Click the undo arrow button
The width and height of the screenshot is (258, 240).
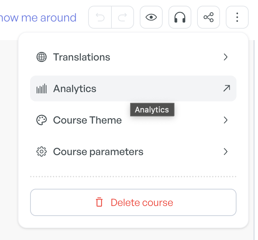[x=100, y=17]
